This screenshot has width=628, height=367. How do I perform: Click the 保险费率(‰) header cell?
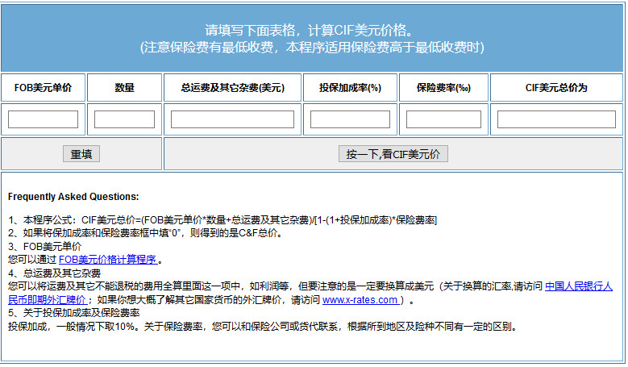click(x=443, y=88)
